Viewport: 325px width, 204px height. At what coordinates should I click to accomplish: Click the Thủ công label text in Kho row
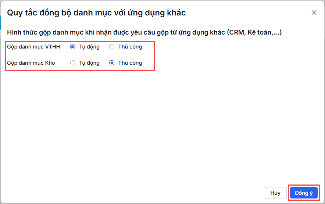[130, 63]
